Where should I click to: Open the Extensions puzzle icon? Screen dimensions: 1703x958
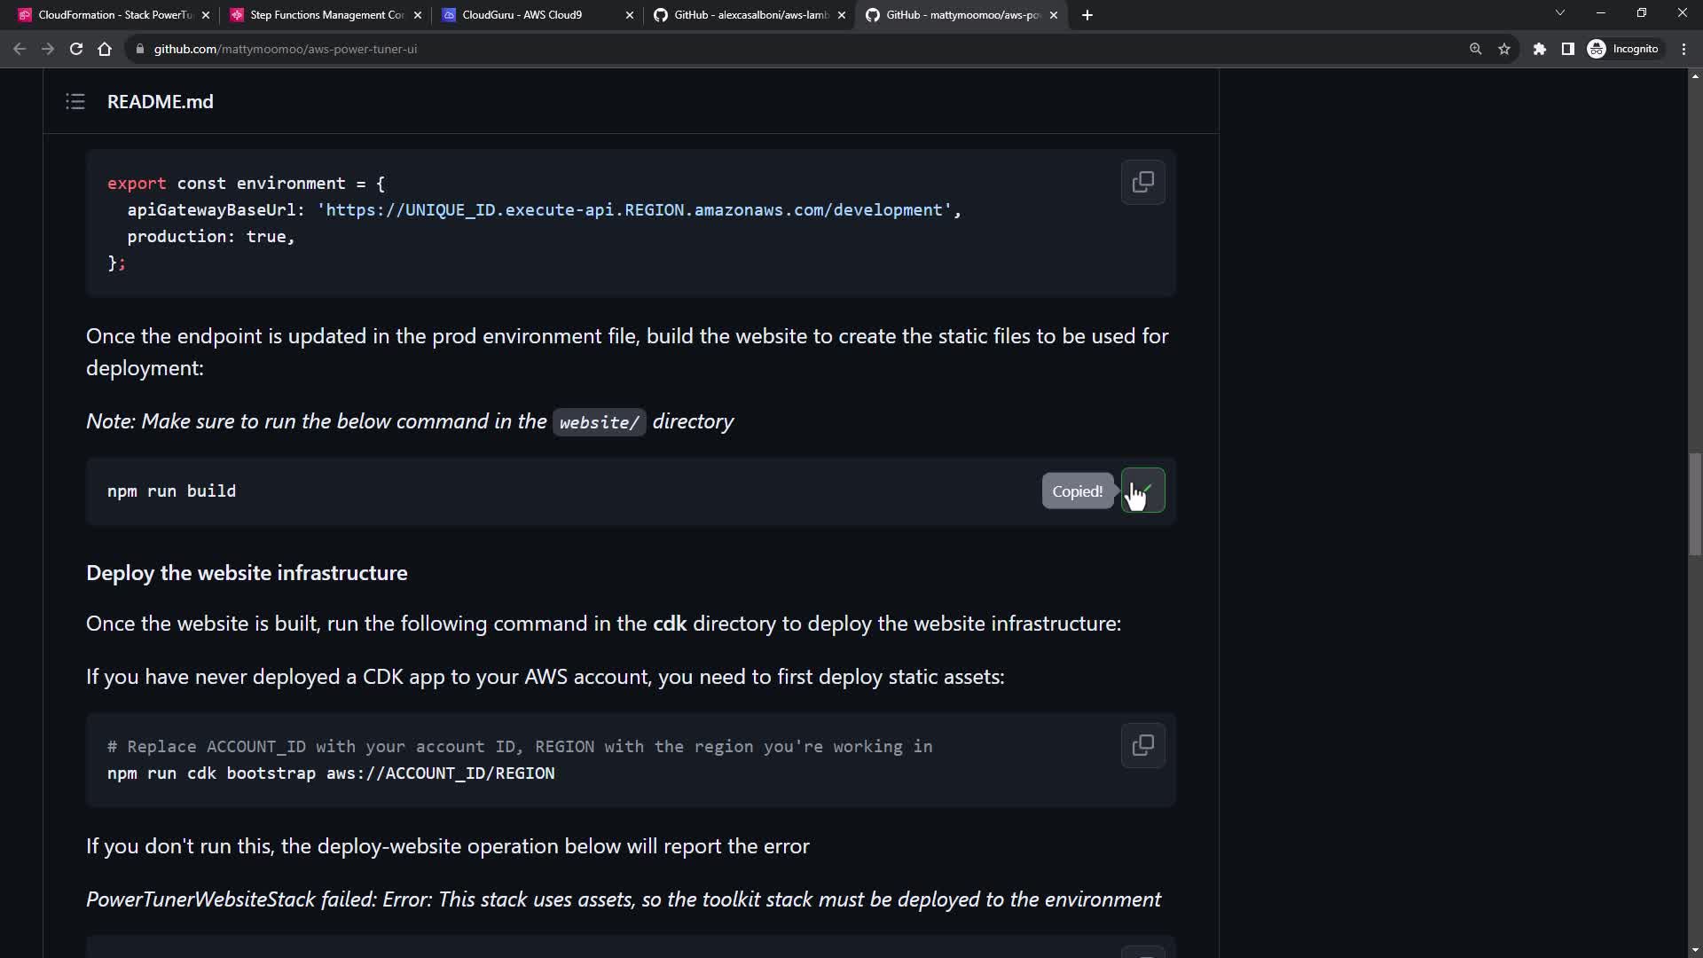1540,49
